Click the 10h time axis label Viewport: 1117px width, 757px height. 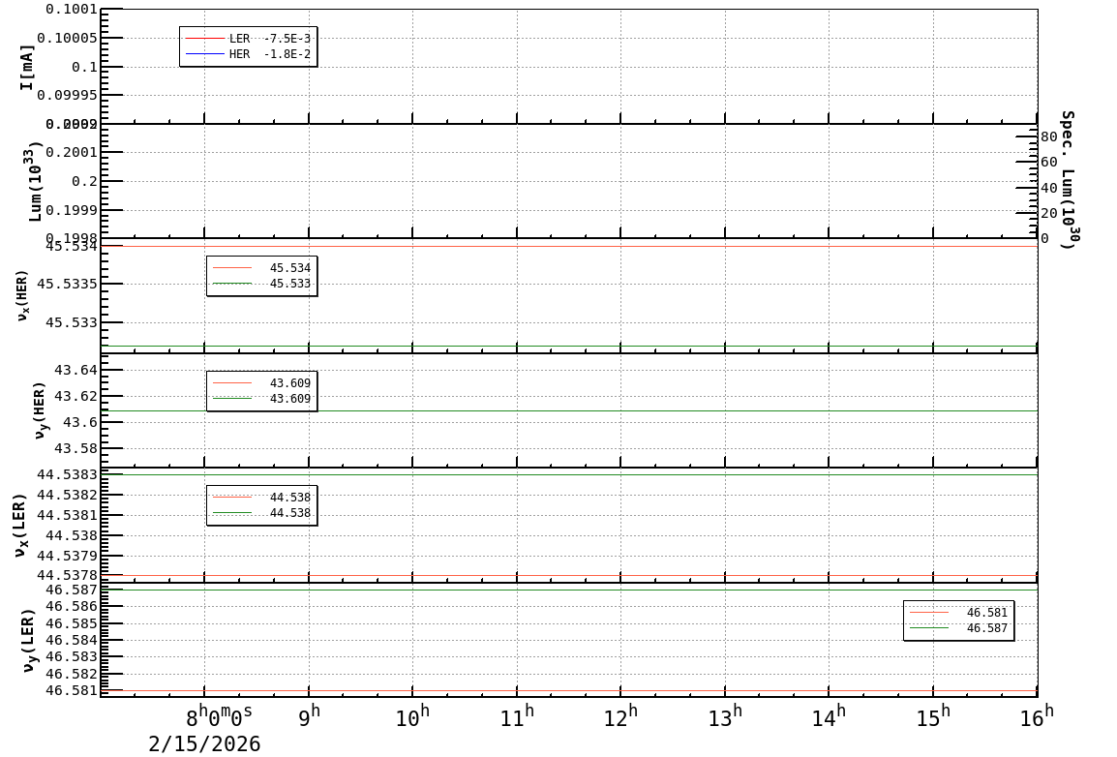412,716
